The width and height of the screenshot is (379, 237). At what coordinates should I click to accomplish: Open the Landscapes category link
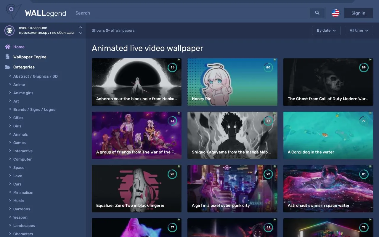point(24,225)
